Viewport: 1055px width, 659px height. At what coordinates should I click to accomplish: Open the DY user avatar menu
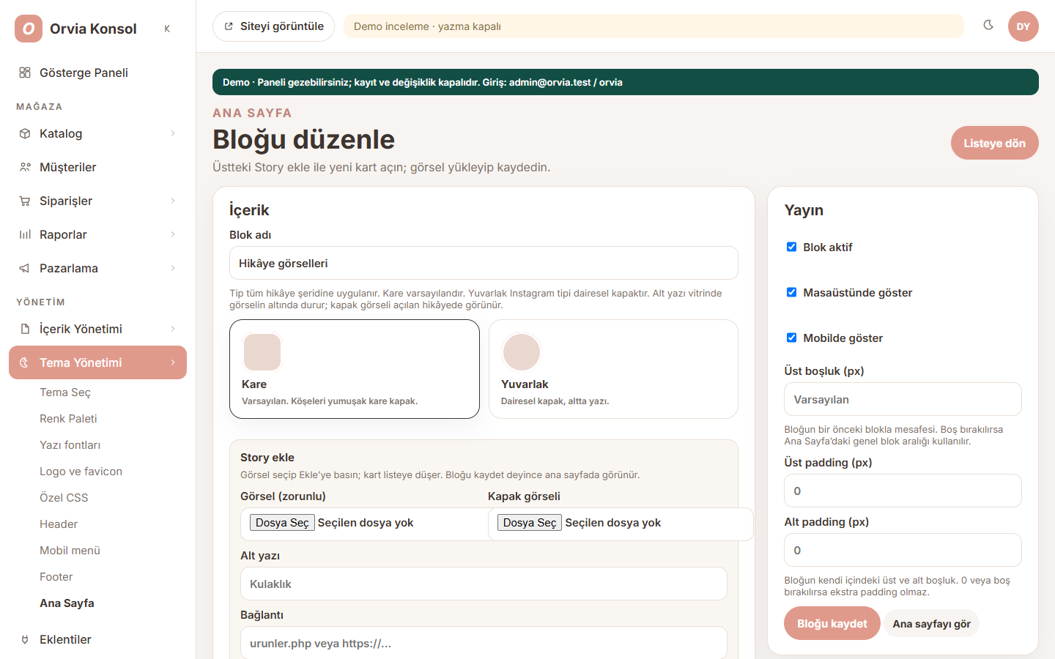click(x=1023, y=26)
